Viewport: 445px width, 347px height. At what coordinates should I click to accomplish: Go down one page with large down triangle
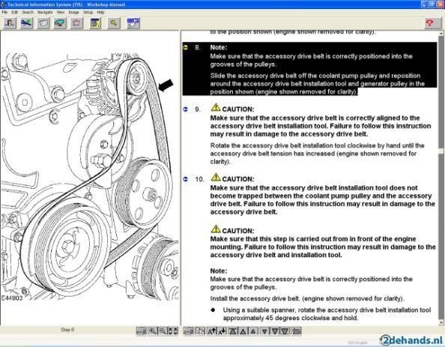(x=275, y=331)
